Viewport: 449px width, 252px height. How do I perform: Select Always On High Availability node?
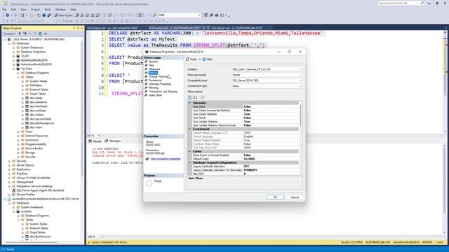[x=34, y=178]
